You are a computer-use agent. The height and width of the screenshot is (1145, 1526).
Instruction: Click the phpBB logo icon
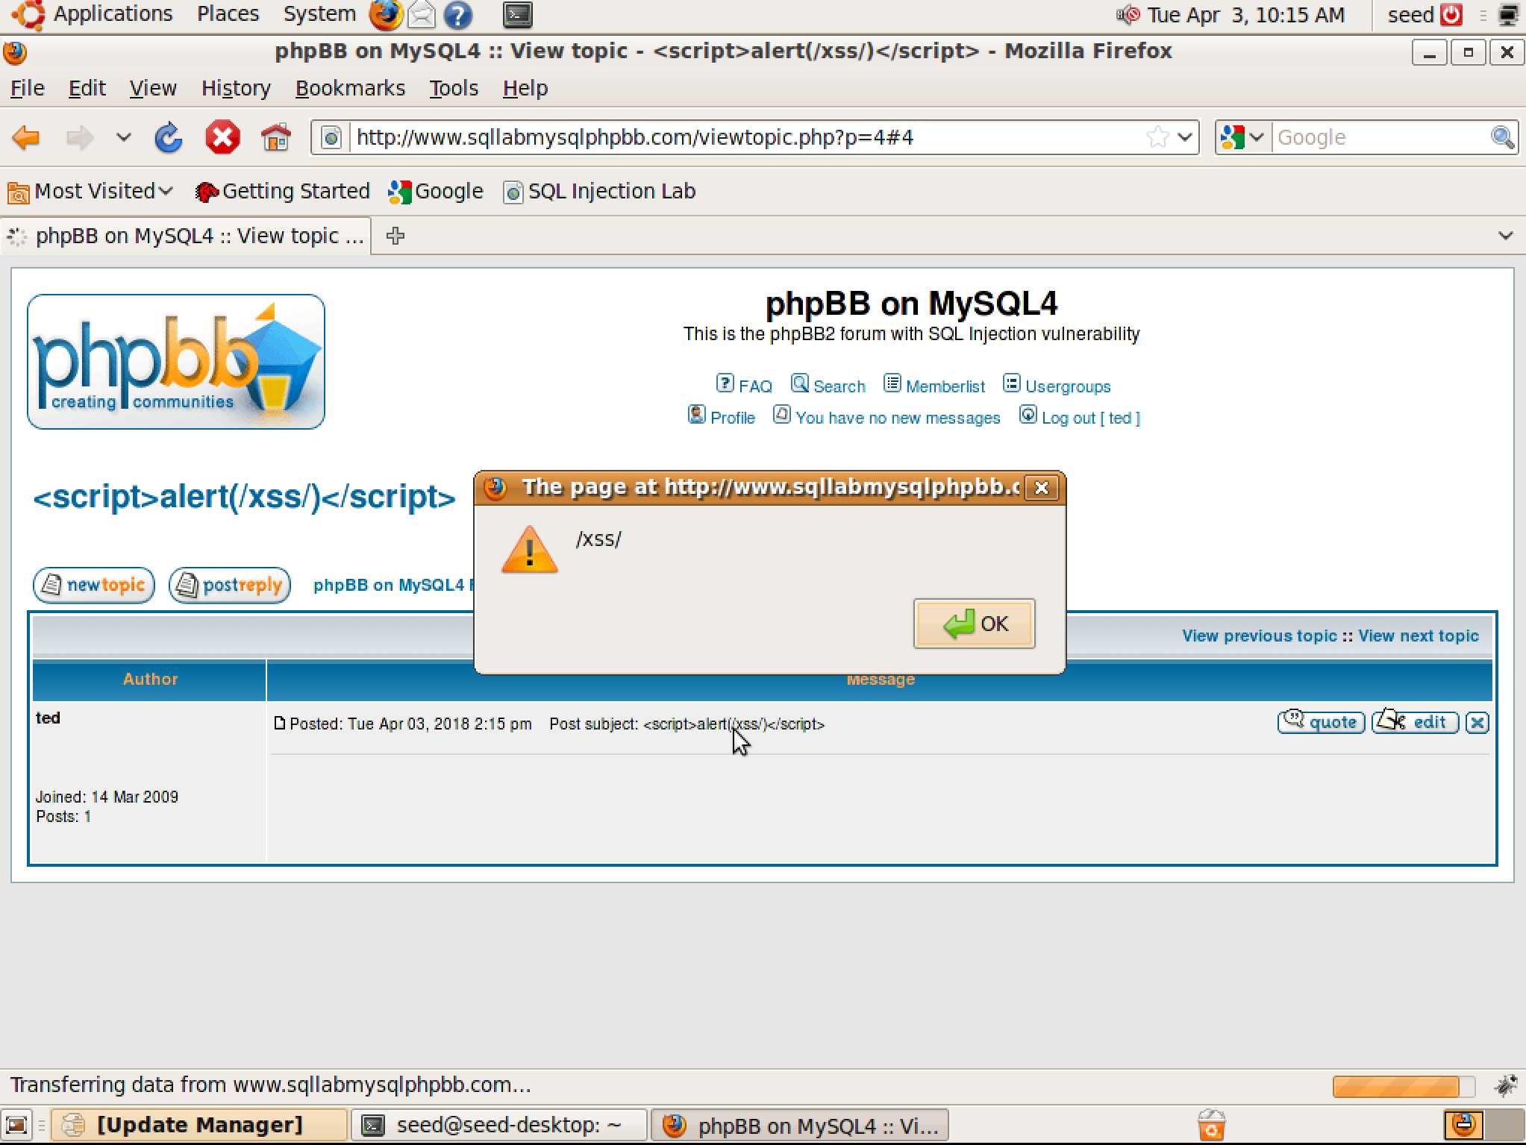point(177,362)
